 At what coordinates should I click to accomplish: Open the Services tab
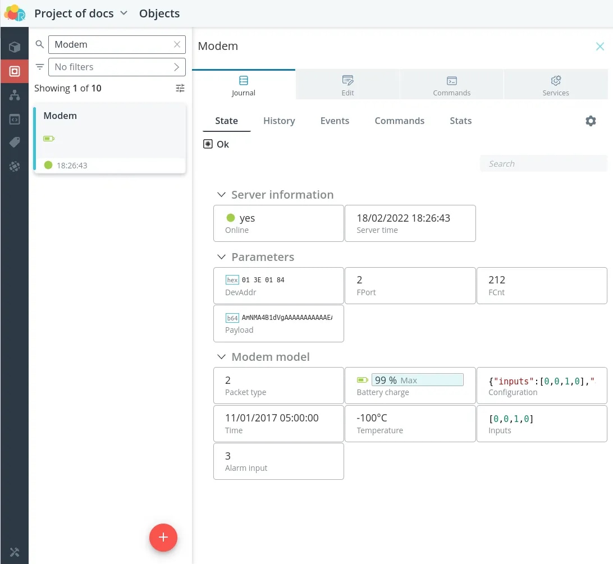556,85
